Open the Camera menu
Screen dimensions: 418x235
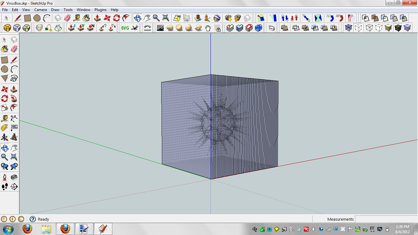tap(40, 10)
